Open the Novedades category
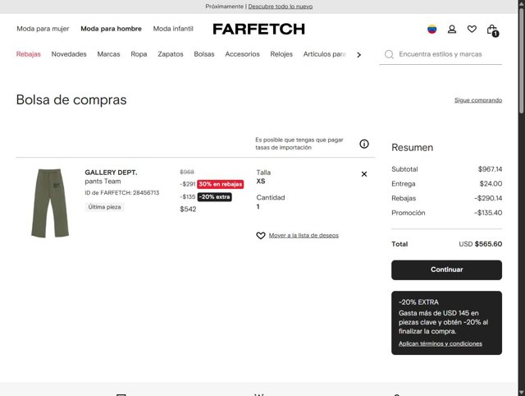This screenshot has height=396, width=525. click(69, 54)
